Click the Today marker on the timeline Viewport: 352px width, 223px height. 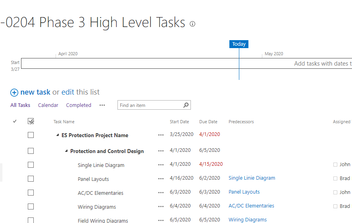[x=239, y=44]
